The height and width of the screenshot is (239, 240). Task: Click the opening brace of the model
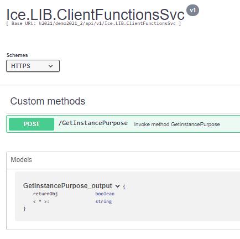click(124, 186)
